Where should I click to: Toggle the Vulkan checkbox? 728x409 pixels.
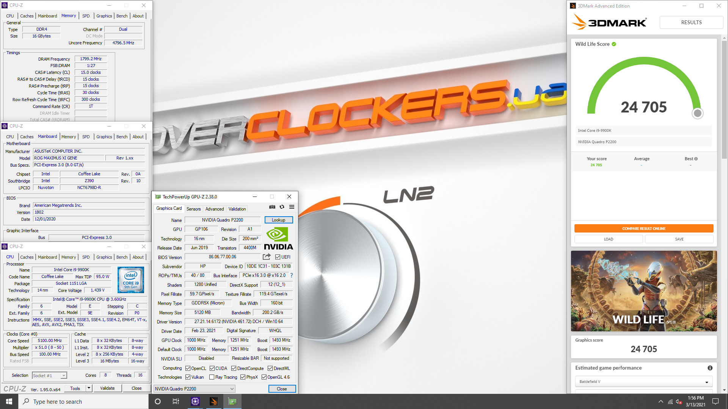188,377
